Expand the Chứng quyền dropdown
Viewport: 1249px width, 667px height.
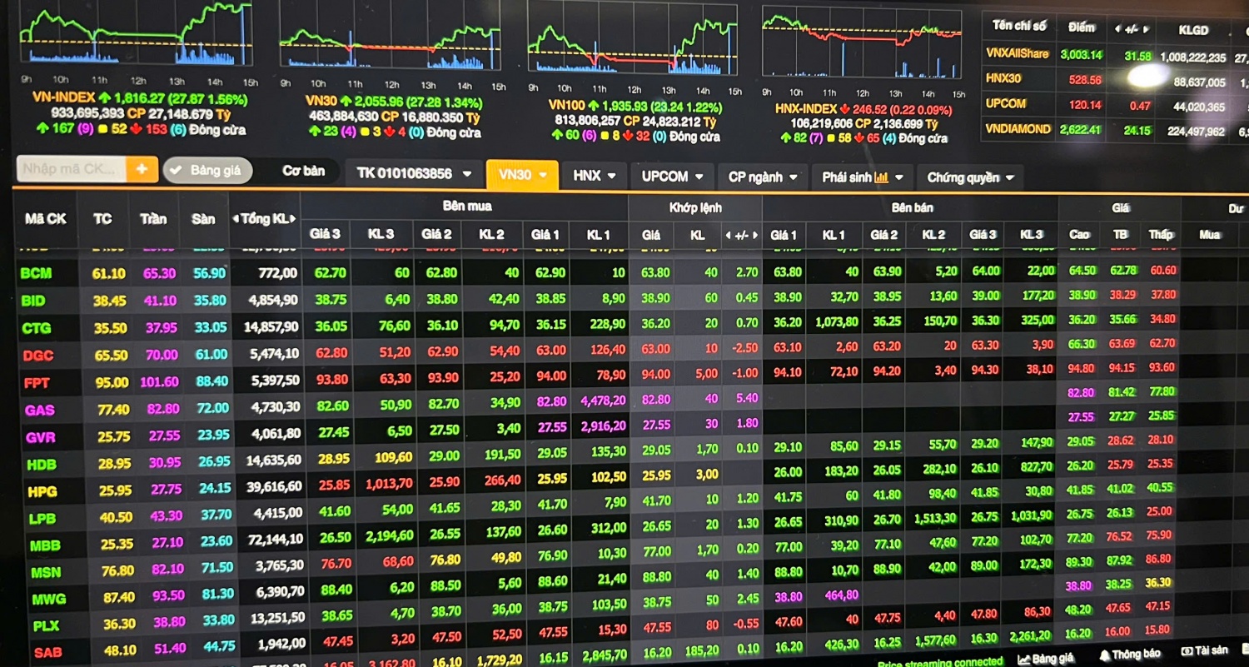970,177
